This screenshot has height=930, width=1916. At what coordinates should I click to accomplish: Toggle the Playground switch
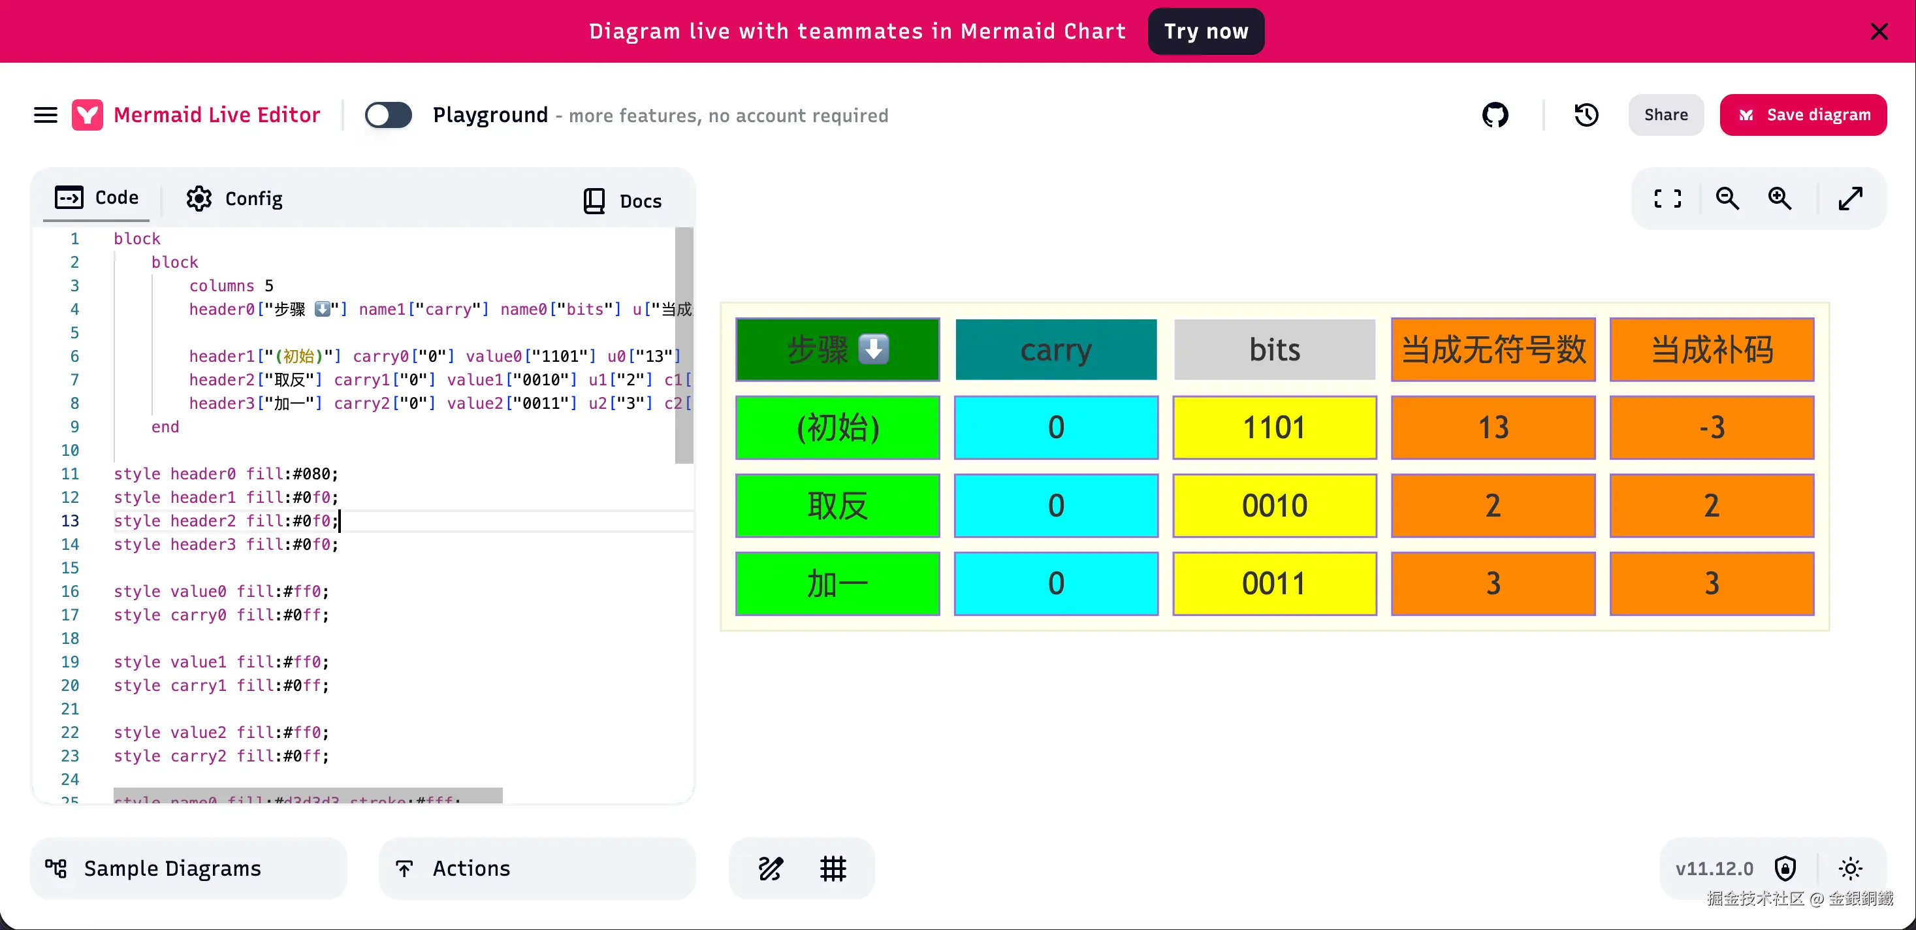click(x=389, y=116)
